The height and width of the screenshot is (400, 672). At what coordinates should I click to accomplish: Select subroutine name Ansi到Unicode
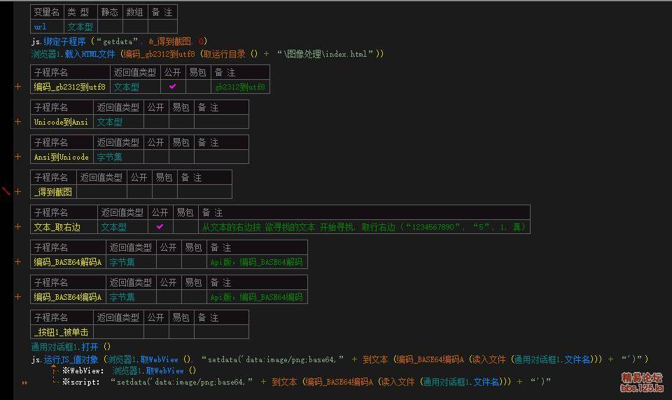(62, 157)
